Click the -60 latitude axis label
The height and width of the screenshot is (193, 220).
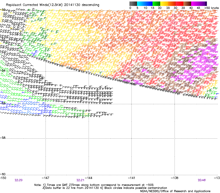click(3, 174)
